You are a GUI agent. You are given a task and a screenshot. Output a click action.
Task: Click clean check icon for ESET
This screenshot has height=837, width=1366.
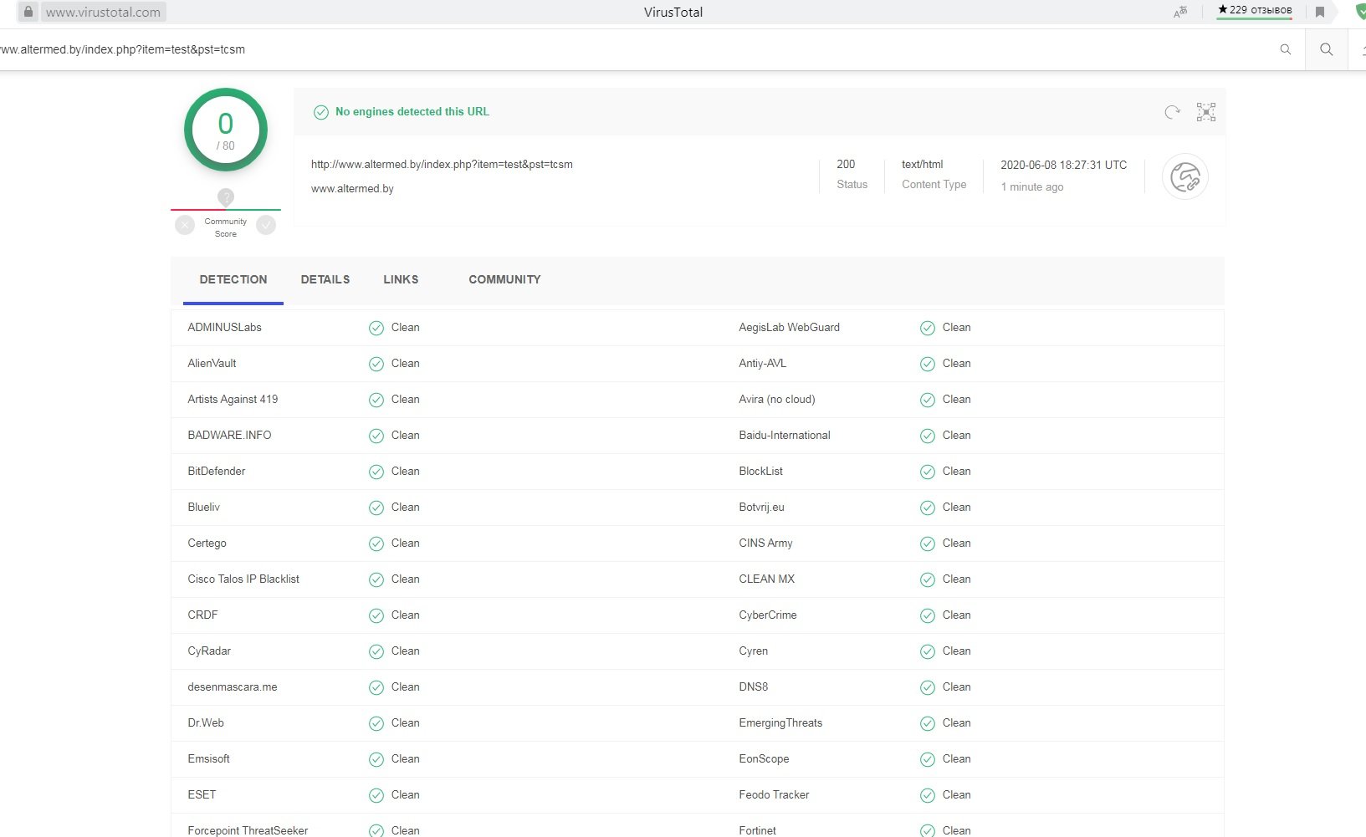(x=376, y=795)
